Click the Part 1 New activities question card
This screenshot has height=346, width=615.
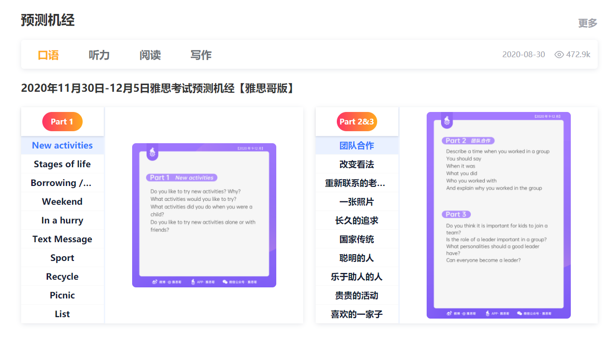coord(204,215)
